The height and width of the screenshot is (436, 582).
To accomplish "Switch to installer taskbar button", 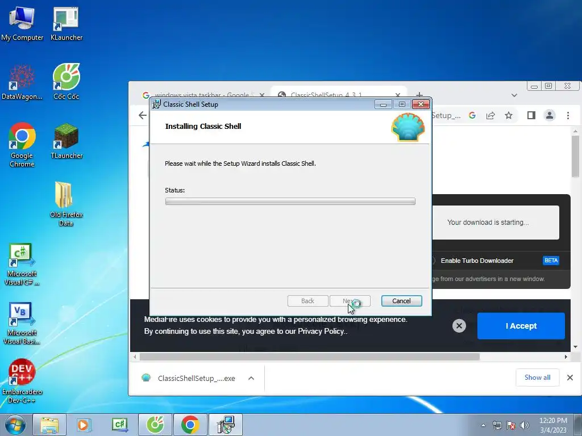I will click(x=225, y=425).
